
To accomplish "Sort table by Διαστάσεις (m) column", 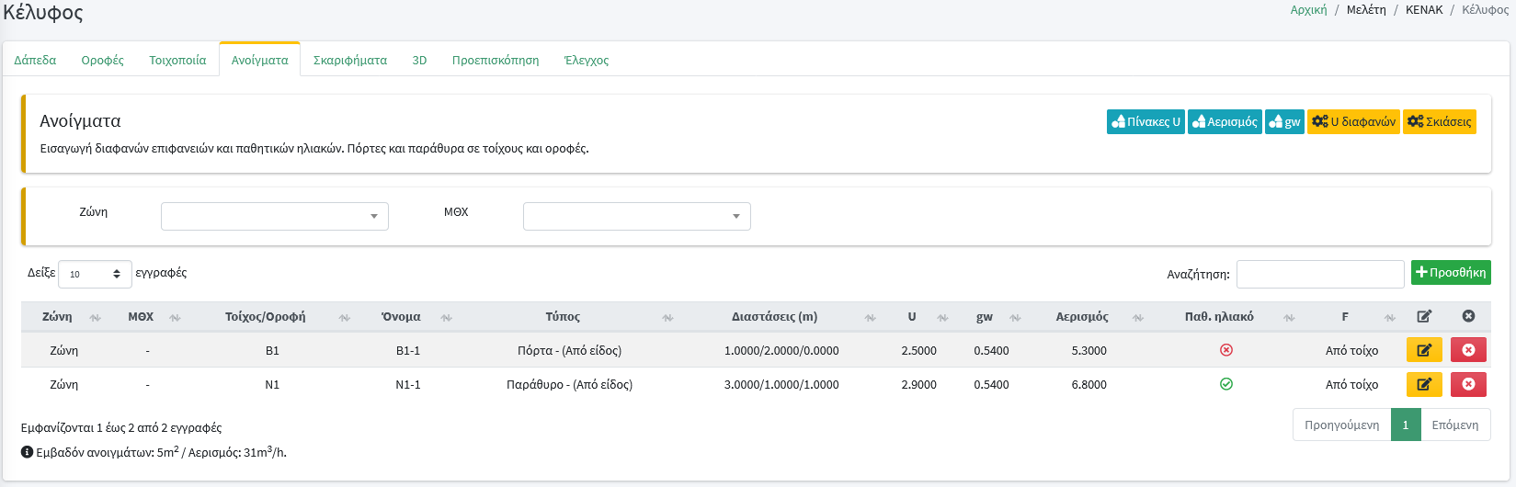I will [x=774, y=316].
